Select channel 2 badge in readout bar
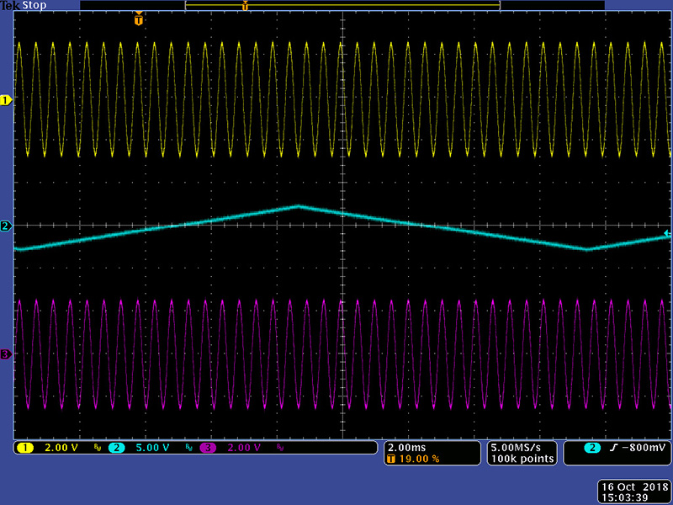Image resolution: width=673 pixels, height=505 pixels. [117, 448]
